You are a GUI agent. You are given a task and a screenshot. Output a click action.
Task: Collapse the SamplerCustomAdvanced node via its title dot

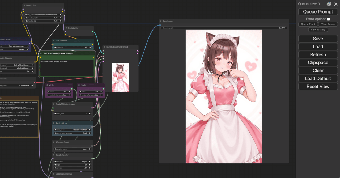coord(104,47)
